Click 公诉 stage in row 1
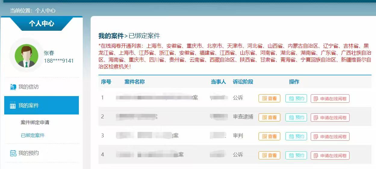The image size is (376, 169). coord(238,98)
